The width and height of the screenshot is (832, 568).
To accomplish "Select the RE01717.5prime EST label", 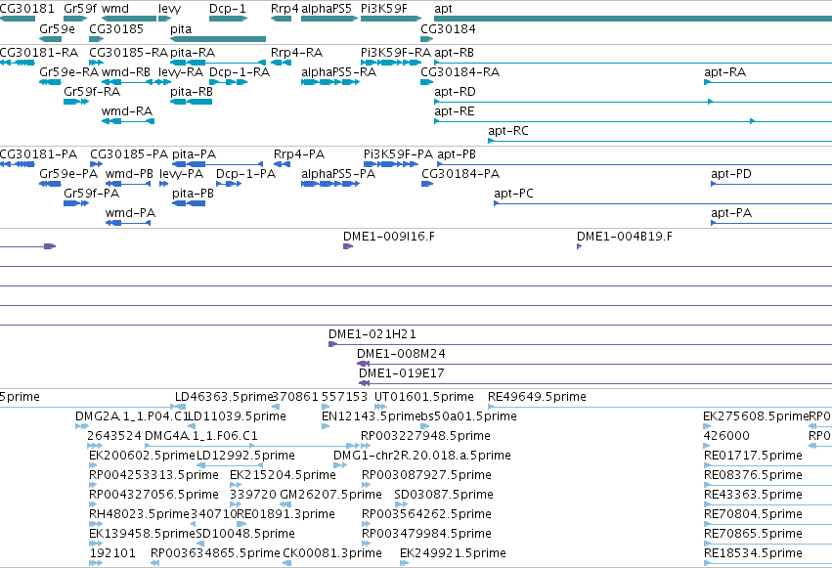I will click(x=753, y=457).
